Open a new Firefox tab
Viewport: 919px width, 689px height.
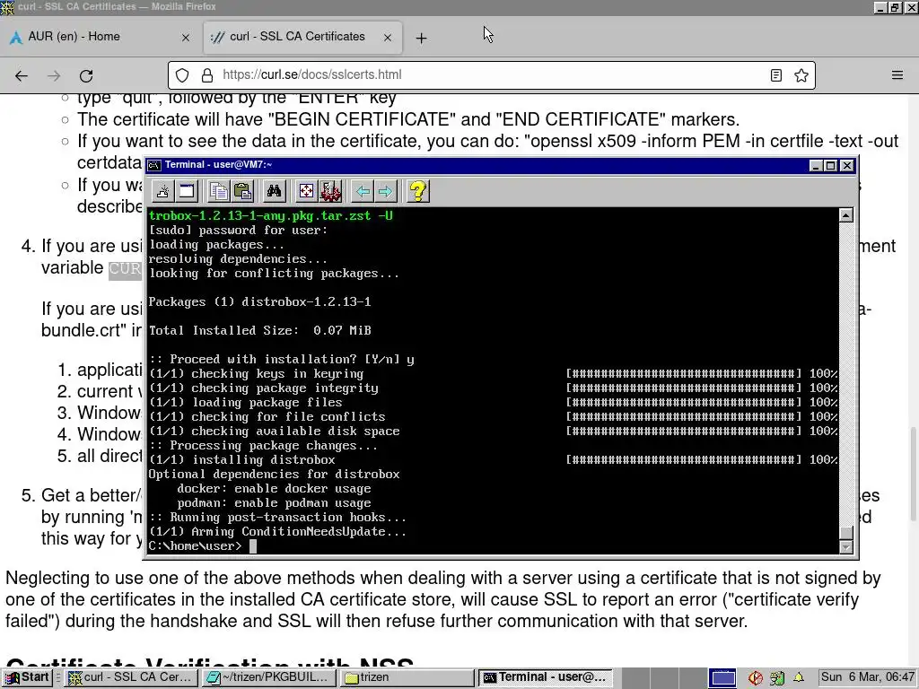pos(422,38)
